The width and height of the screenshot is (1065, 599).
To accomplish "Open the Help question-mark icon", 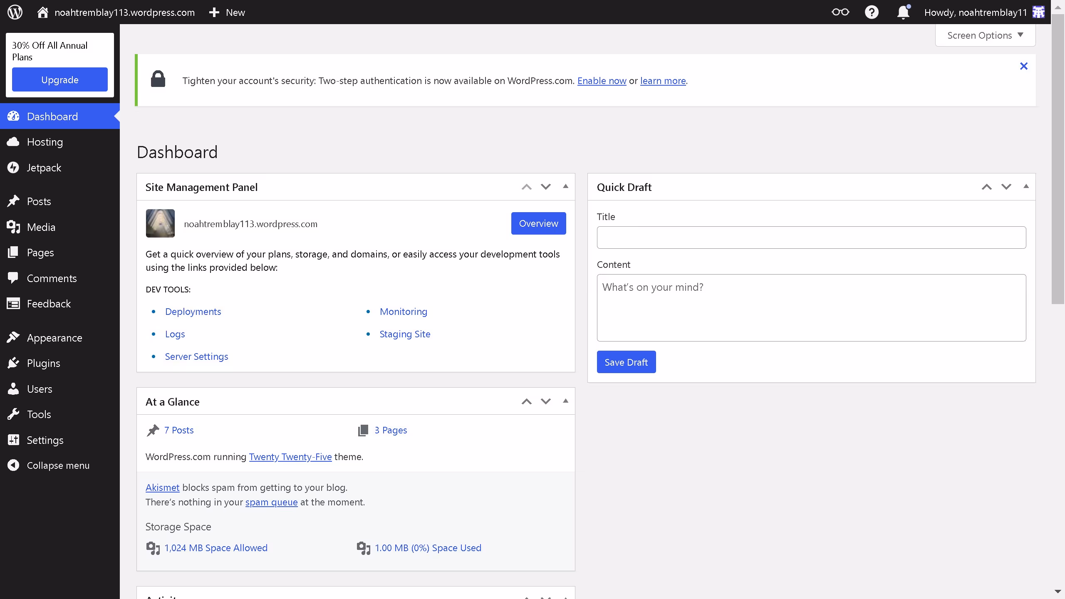I will pyautogui.click(x=872, y=12).
